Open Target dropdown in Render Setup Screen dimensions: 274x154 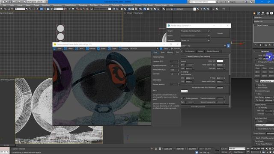coord(195,31)
